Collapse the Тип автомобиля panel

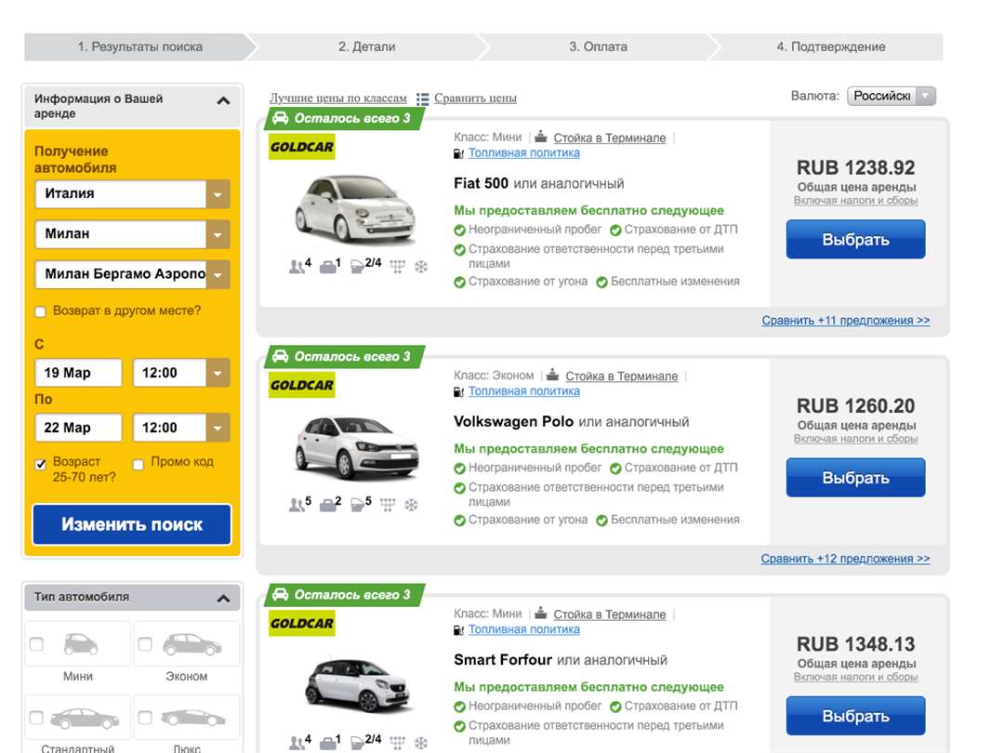pyautogui.click(x=223, y=599)
